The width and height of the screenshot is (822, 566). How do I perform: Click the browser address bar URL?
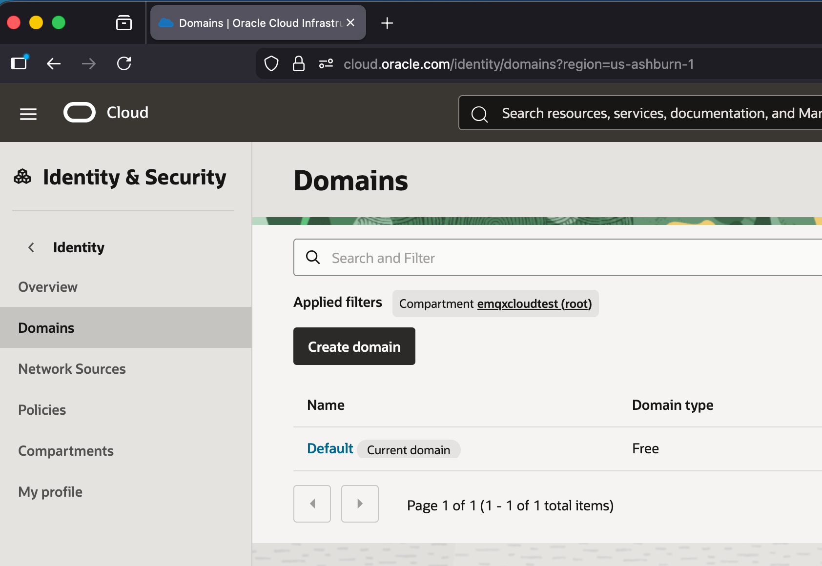[518, 64]
